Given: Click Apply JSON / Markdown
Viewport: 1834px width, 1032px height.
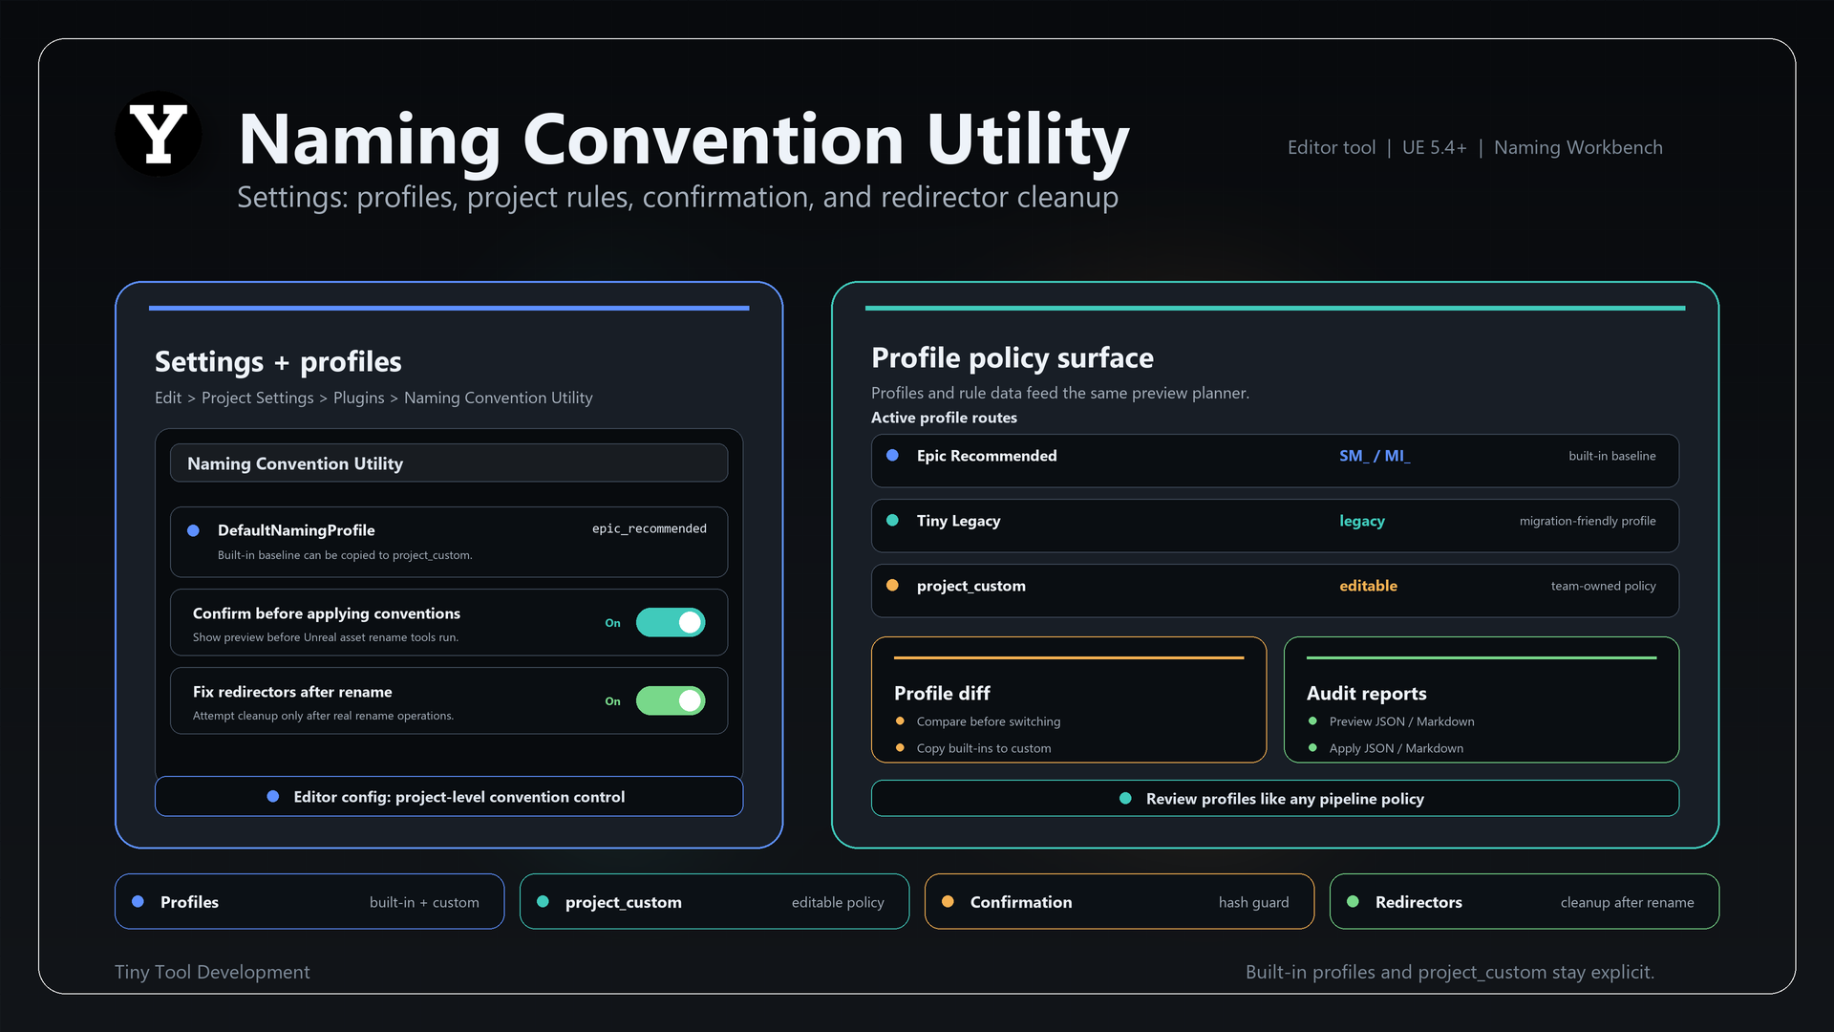Looking at the screenshot, I should (1397, 748).
